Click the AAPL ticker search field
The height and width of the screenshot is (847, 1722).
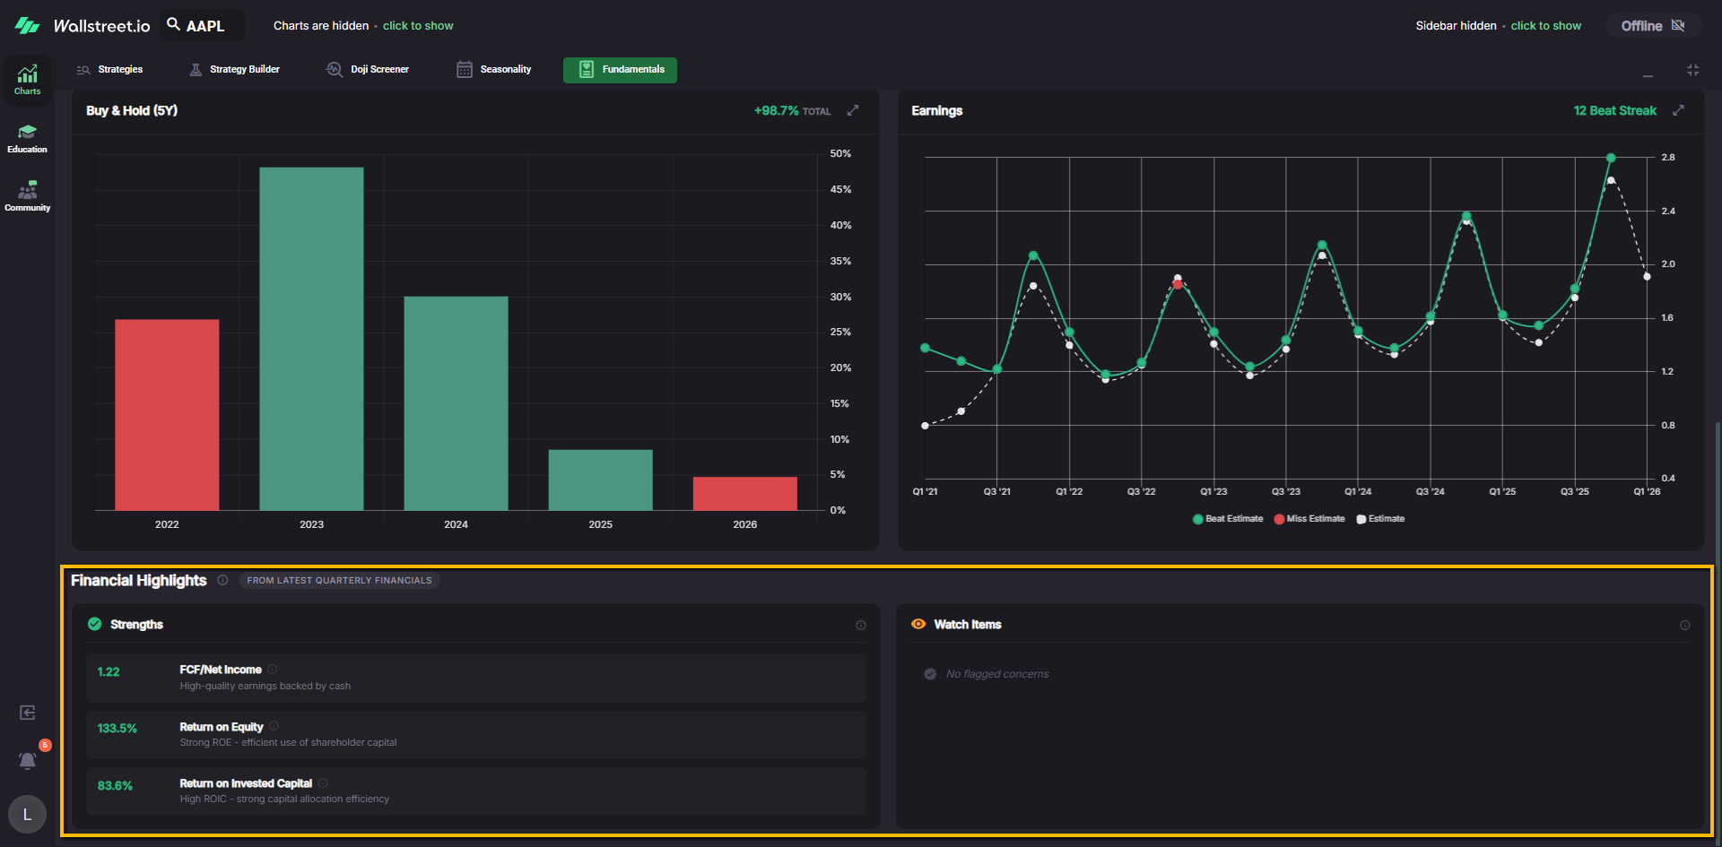[x=204, y=26]
